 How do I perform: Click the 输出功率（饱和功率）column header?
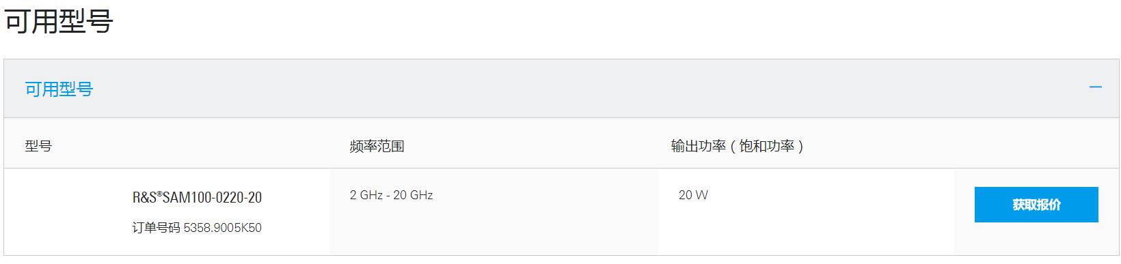coord(737,146)
